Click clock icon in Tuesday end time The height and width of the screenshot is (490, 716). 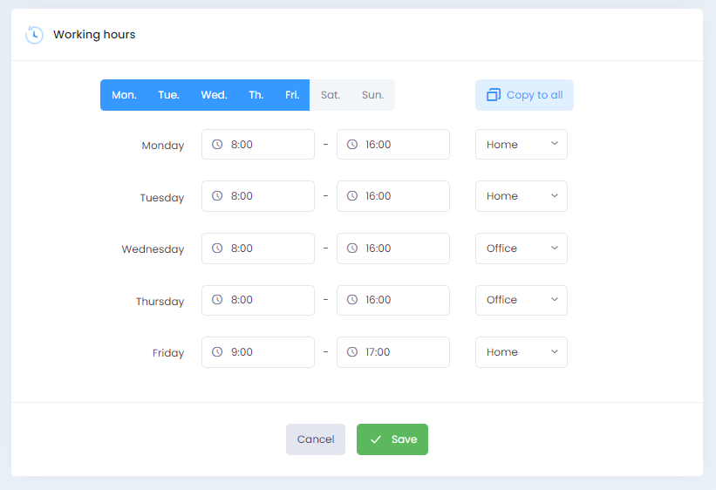click(x=352, y=196)
